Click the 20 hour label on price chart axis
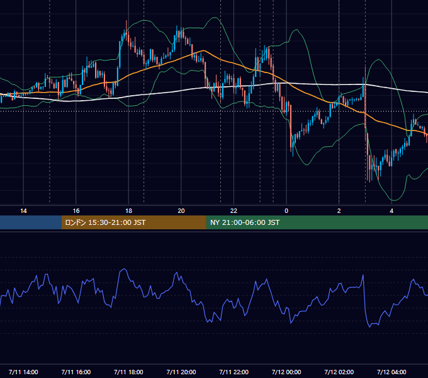Viewport: 428px width, 378px height. [181, 211]
